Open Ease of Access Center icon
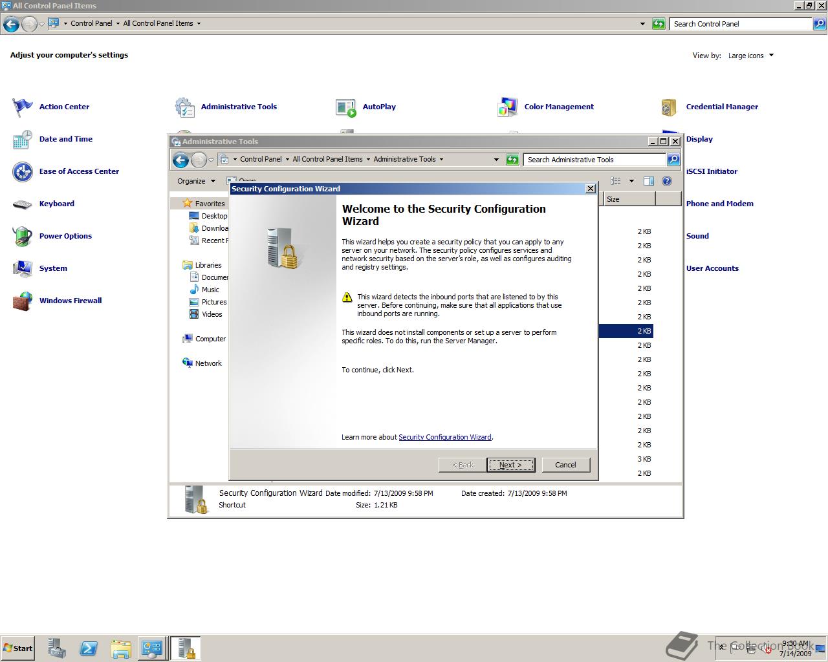Viewport: 828px width, 662px height. (x=23, y=171)
